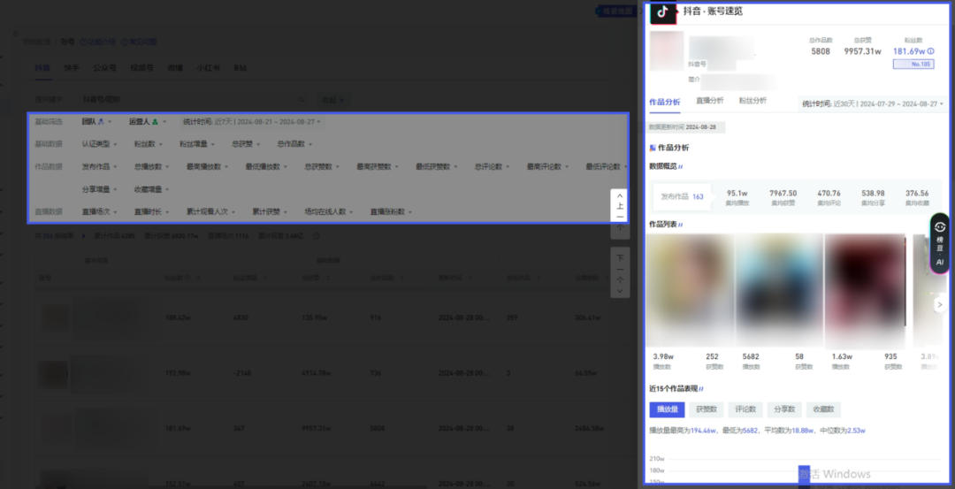Show 收藏数 chart metric
This screenshot has height=489, width=955.
click(x=823, y=409)
